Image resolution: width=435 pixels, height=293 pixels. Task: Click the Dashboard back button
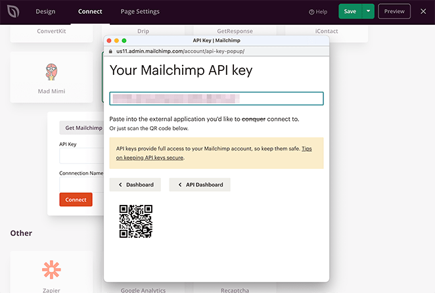(135, 185)
